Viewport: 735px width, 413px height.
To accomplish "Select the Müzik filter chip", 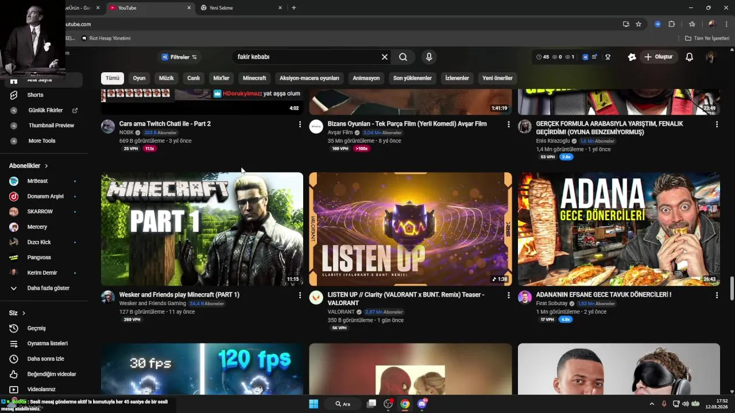I will (167, 78).
